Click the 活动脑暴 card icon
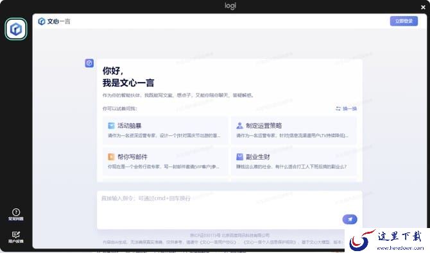Screen dimensions: 430x253 [x=111, y=126]
